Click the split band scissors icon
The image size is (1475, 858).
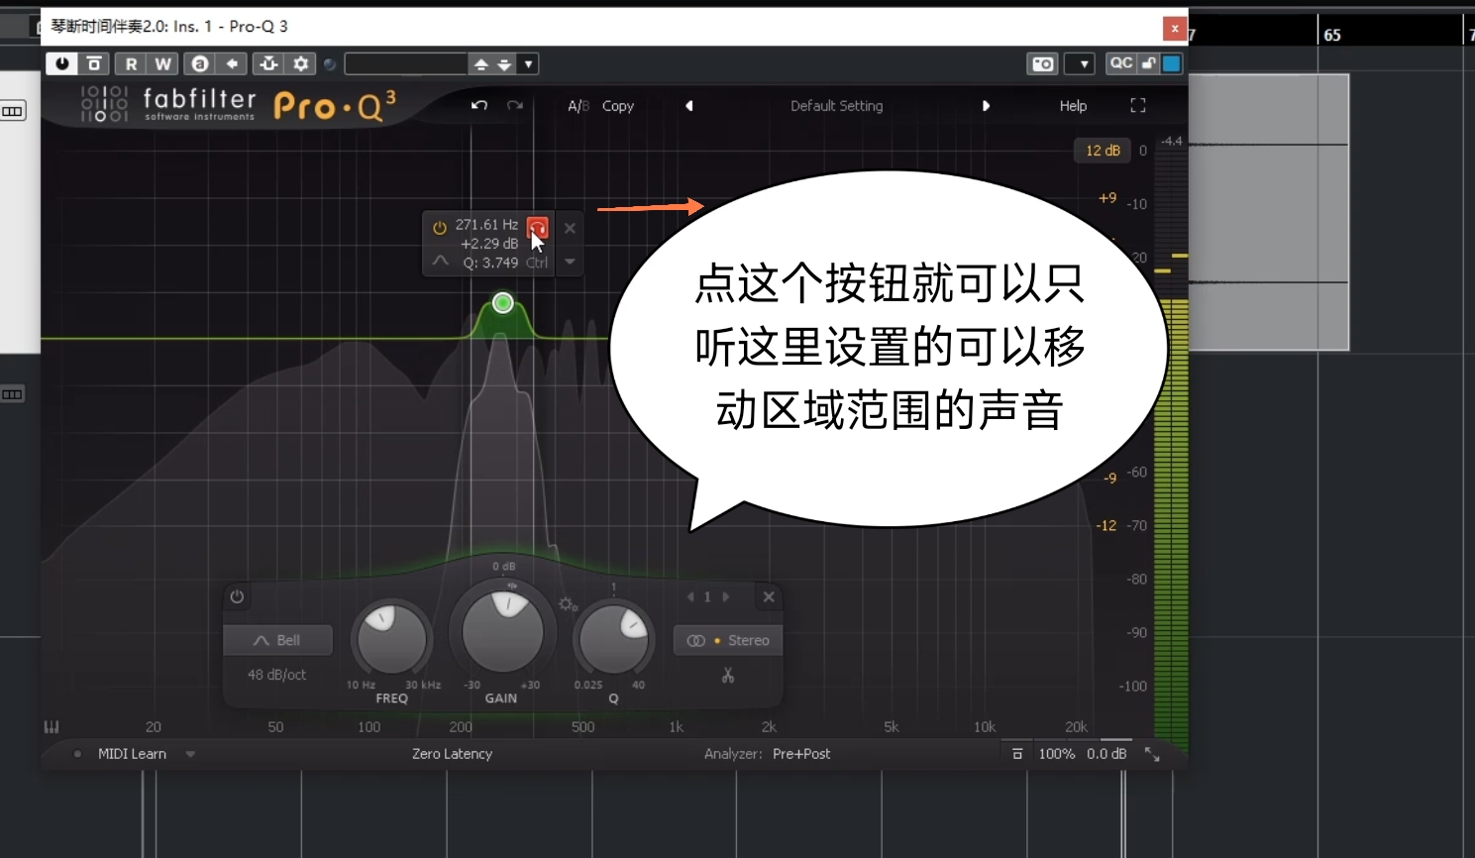[728, 676]
